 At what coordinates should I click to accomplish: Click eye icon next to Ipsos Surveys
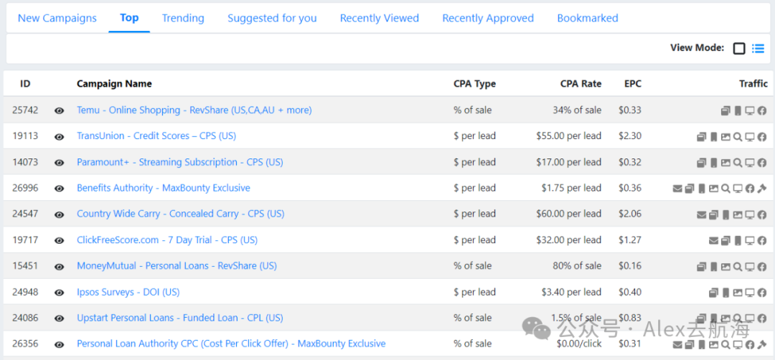(x=60, y=293)
